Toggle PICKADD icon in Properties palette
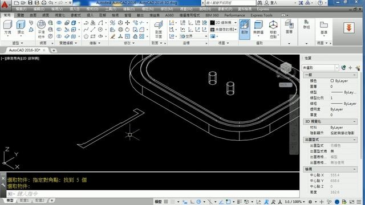Image resolution: width=365 pixels, height=205 pixels. 343,68
